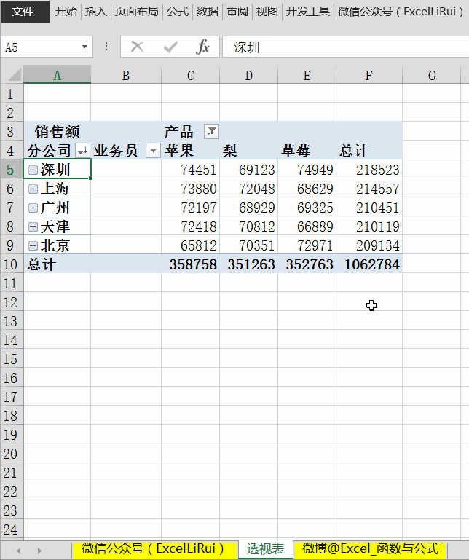Select row 5 header
The image size is (469, 560).
tap(12, 170)
